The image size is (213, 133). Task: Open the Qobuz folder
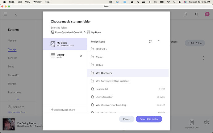coord(99,65)
